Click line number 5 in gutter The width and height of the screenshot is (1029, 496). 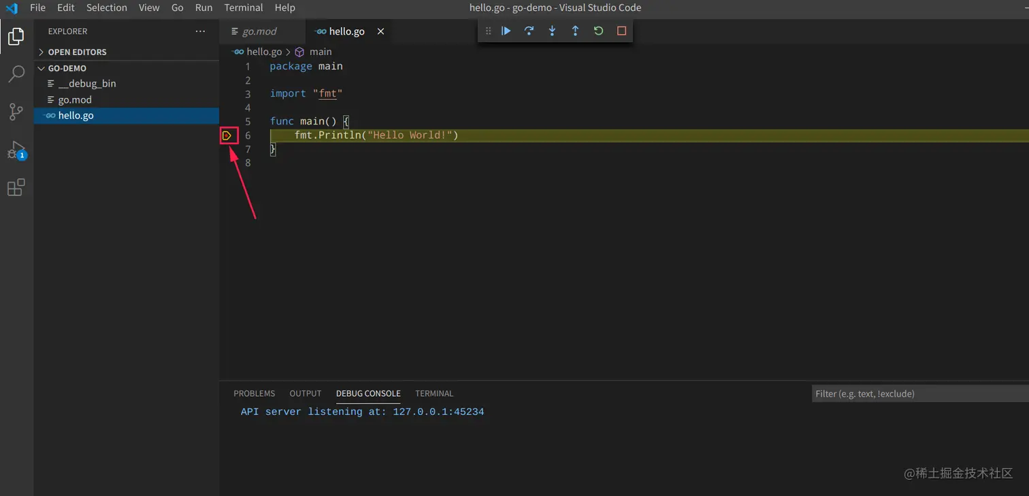tap(248, 122)
